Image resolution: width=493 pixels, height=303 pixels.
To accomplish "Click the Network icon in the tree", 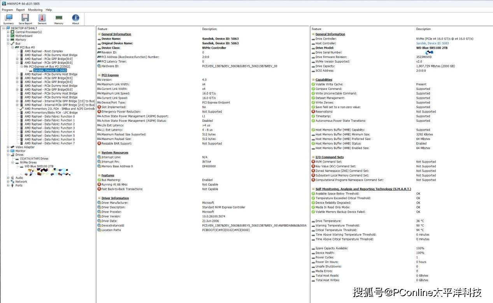I will (12, 182).
